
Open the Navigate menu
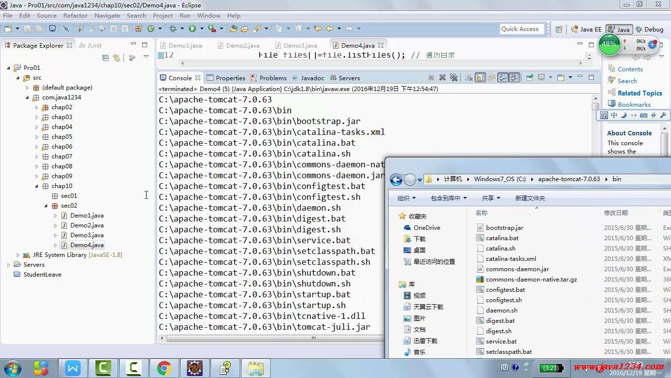click(107, 15)
